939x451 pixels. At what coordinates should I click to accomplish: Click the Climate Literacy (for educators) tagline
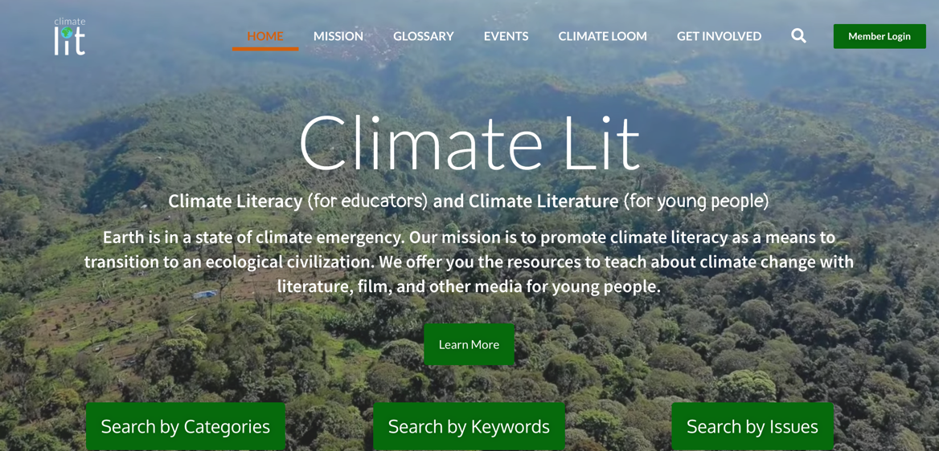click(469, 201)
